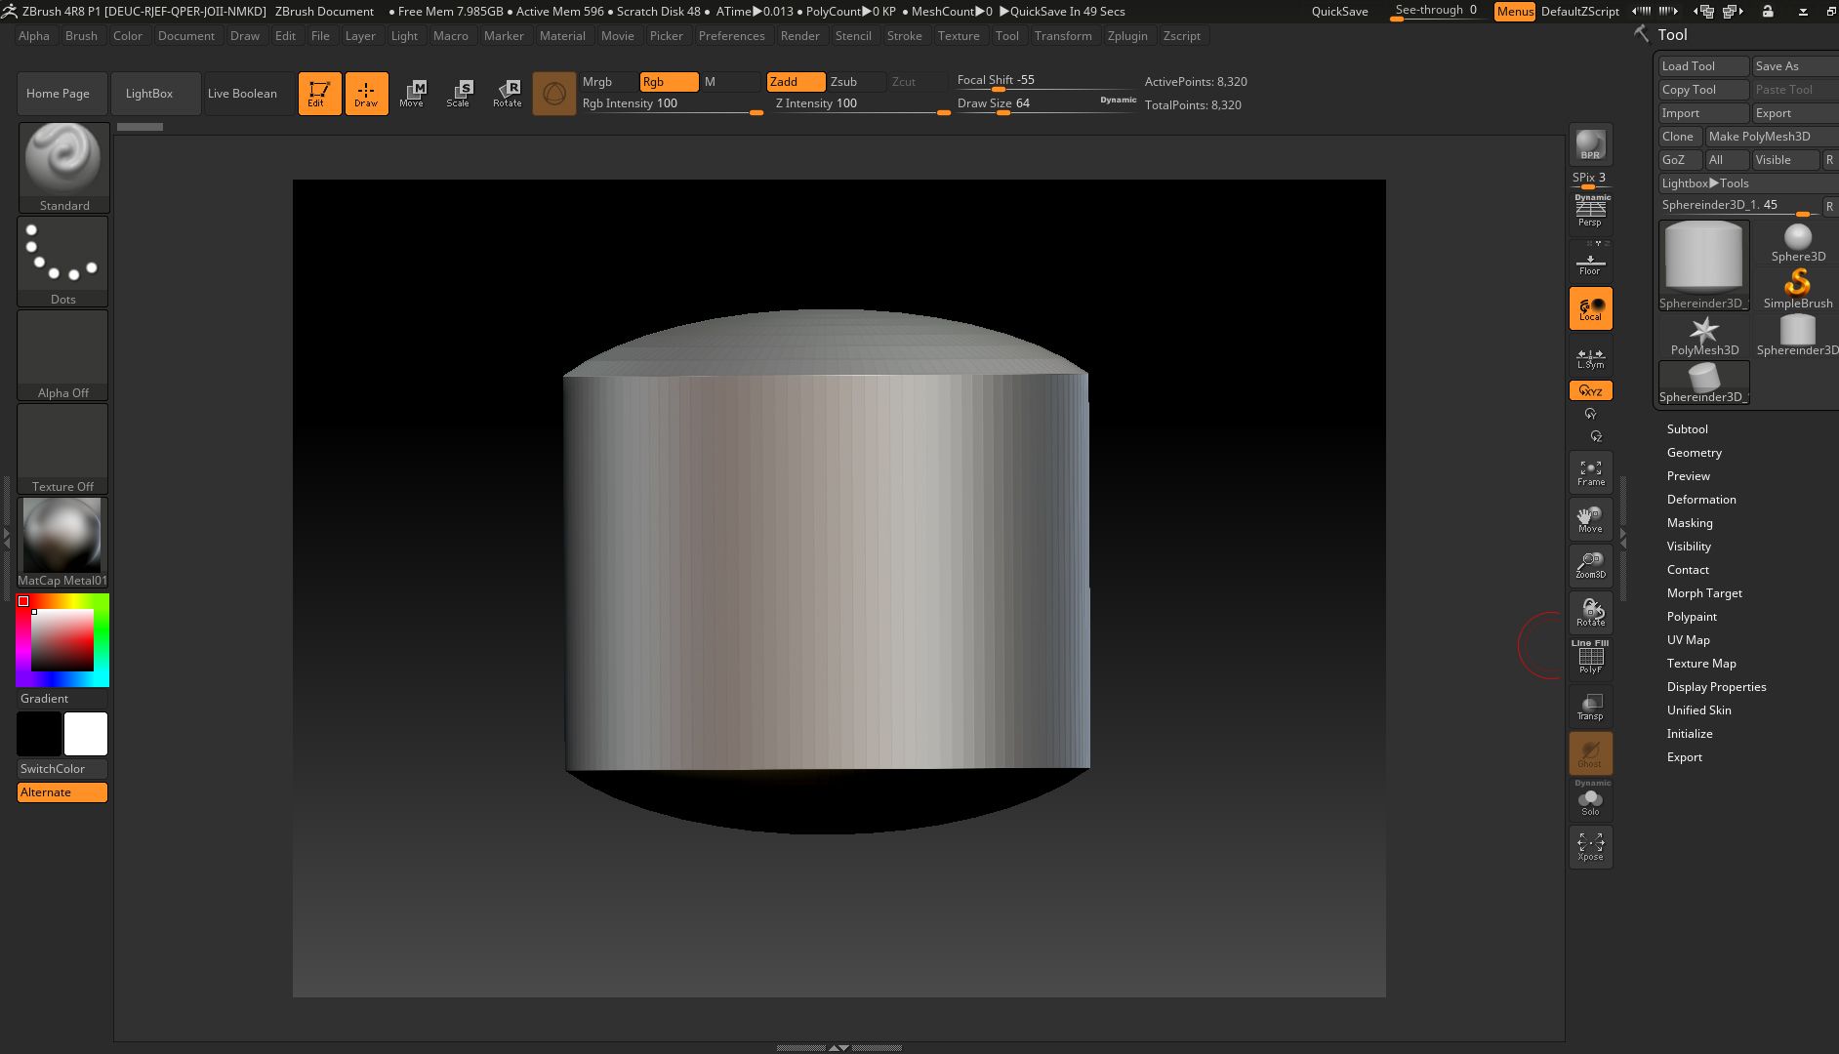This screenshot has width=1839, height=1054.
Task: Click Load Tool button
Action: pyautogui.click(x=1703, y=66)
